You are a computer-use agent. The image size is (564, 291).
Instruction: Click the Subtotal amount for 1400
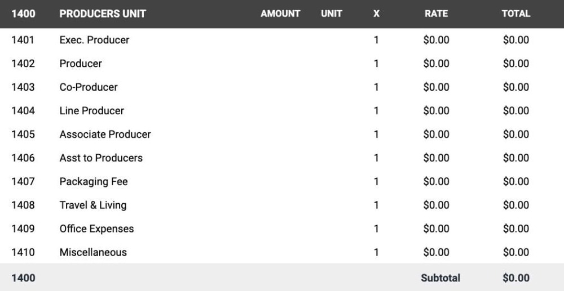coord(515,278)
